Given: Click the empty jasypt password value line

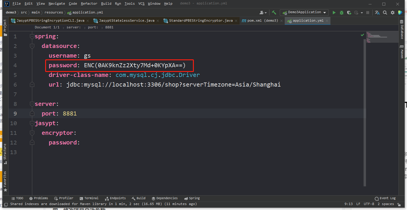Looking at the screenshot, I should 187,142.
